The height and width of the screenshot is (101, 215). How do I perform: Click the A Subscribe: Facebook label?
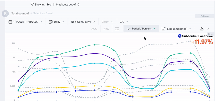click(x=195, y=36)
